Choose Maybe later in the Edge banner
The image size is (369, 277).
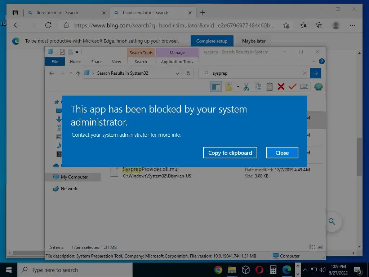(x=254, y=41)
